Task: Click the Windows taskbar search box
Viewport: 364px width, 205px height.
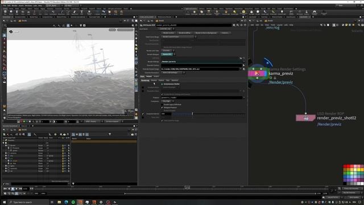Action: coord(28,202)
